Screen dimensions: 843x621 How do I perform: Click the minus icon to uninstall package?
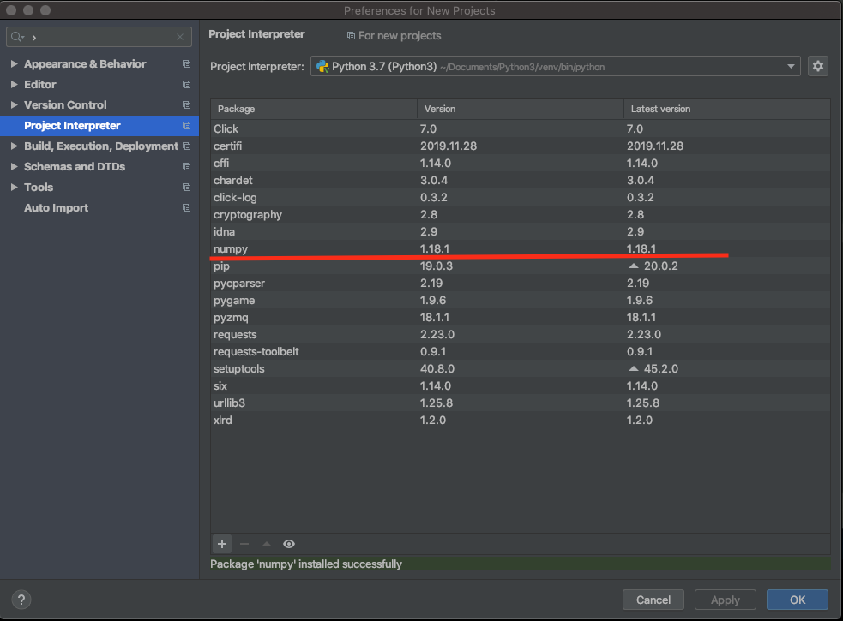pos(244,544)
